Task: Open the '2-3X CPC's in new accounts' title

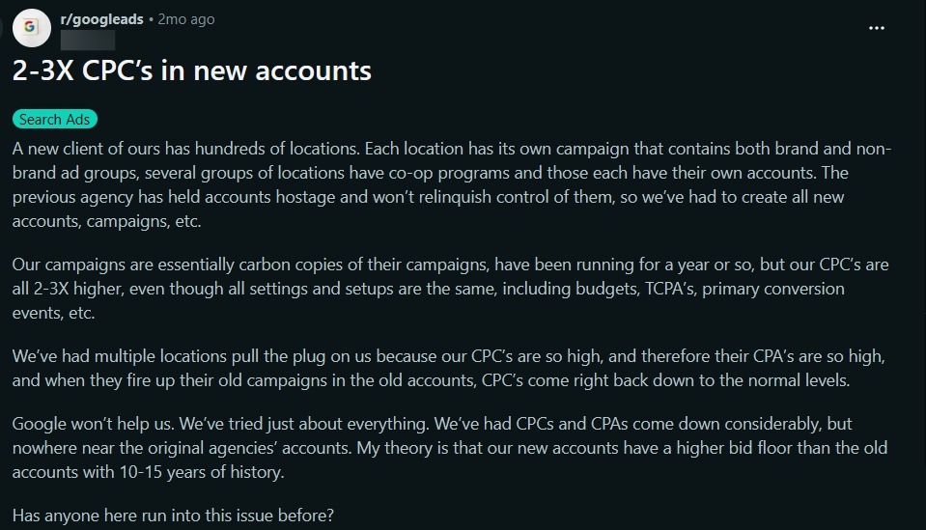Action: coord(192,70)
